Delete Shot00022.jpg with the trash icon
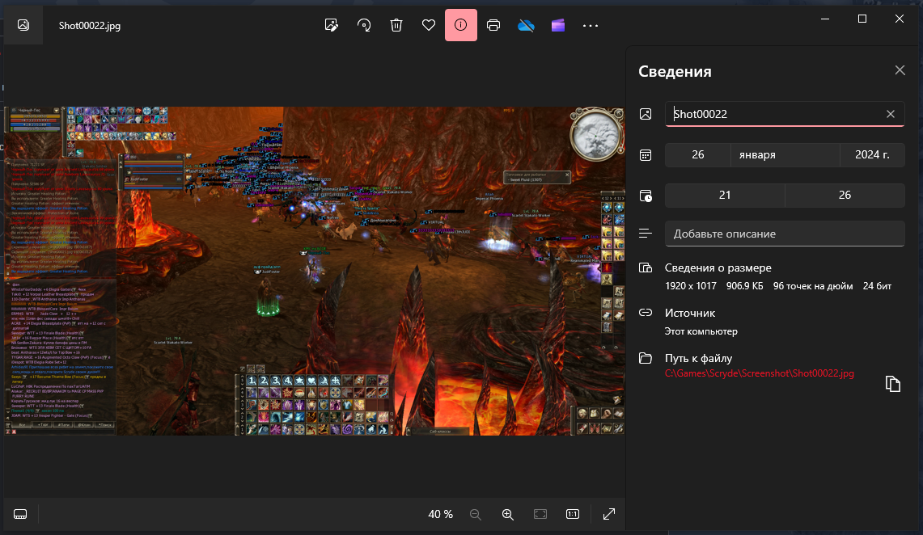Screen dimensions: 923x535 [x=396, y=25]
